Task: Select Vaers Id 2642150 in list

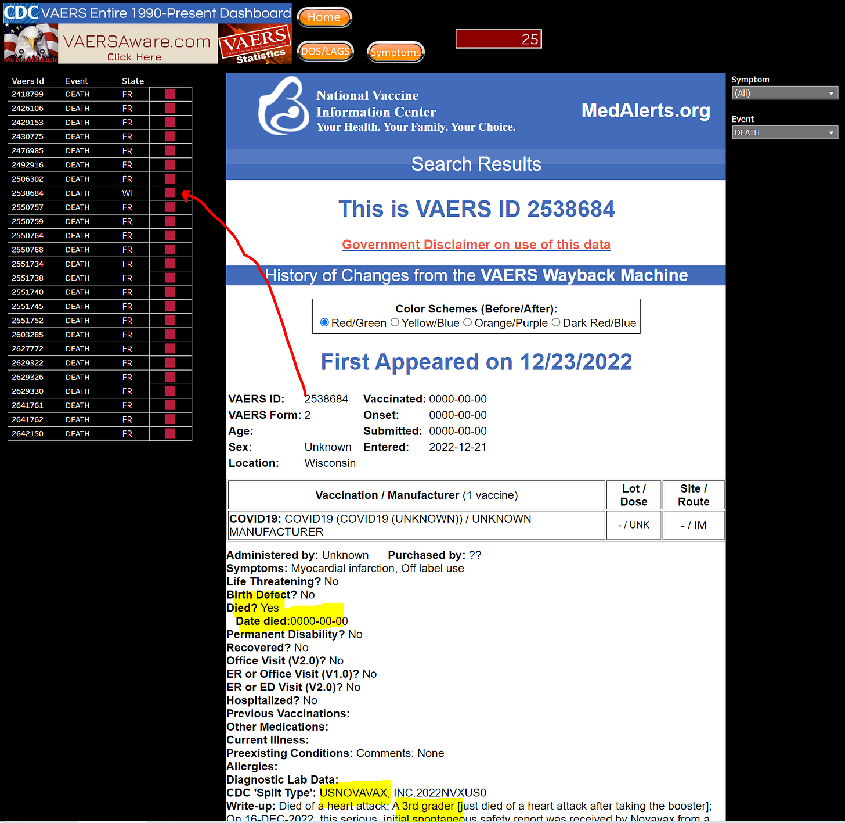Action: pos(27,433)
